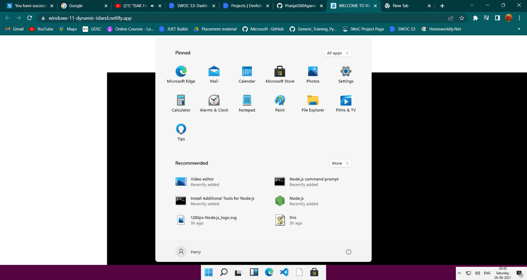Click the power button in Start menu
This screenshot has height=280, width=527.
[348, 252]
